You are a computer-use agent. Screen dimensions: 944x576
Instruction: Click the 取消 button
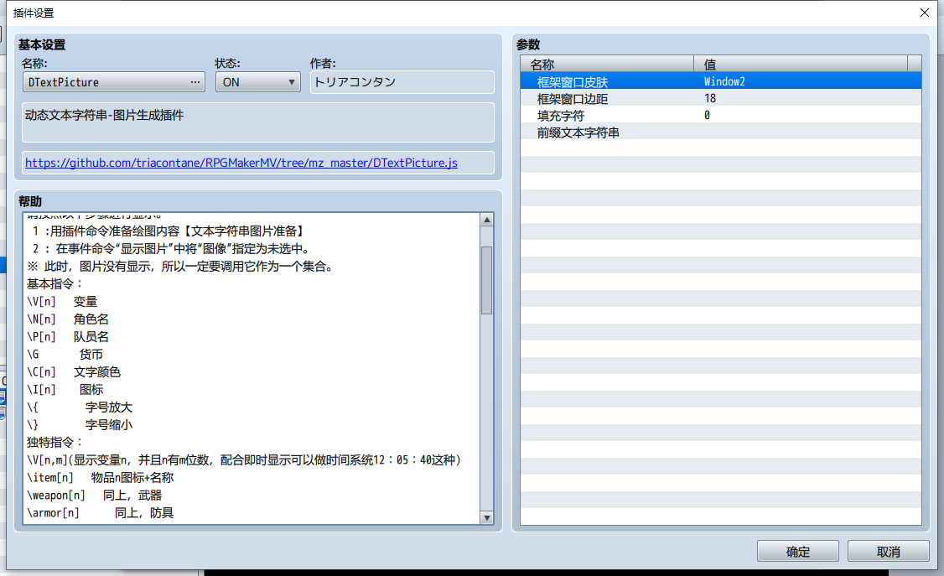click(x=888, y=552)
